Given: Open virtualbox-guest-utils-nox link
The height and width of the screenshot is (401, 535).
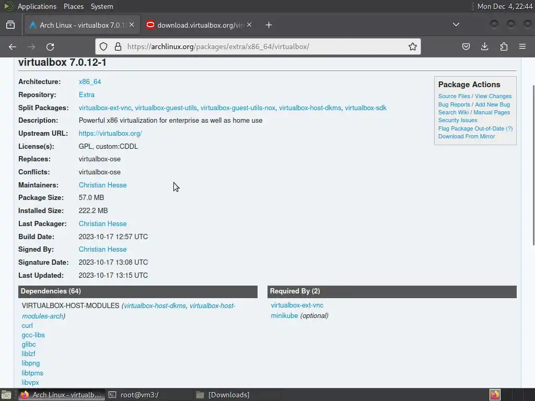Looking at the screenshot, I should click(x=238, y=108).
